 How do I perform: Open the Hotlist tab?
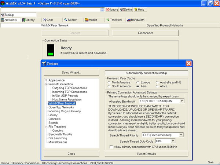pyautogui.click(x=95, y=20)
